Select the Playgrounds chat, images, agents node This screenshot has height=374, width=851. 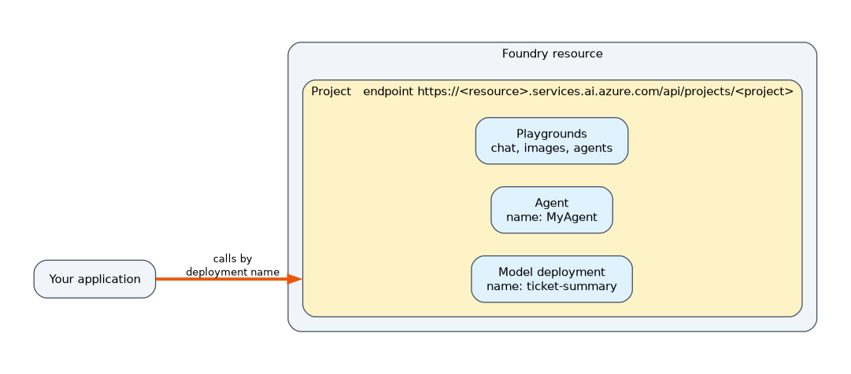[551, 141]
